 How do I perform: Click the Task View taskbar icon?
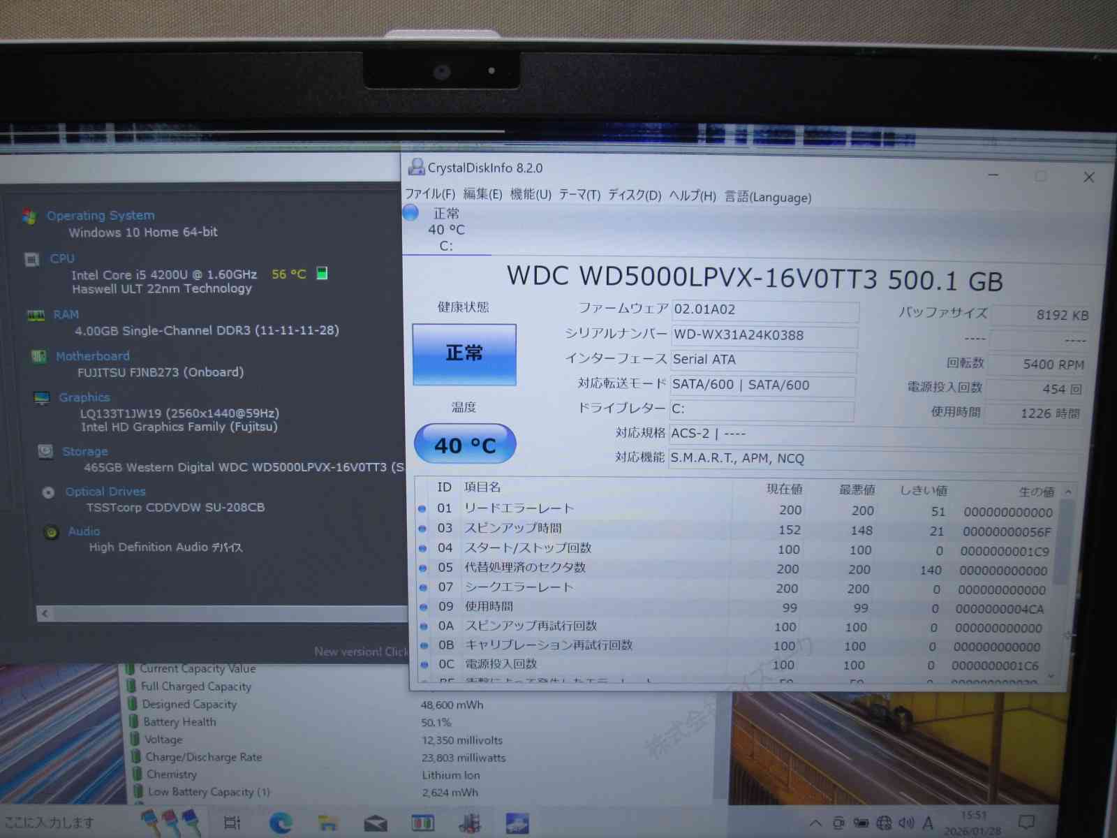(232, 823)
